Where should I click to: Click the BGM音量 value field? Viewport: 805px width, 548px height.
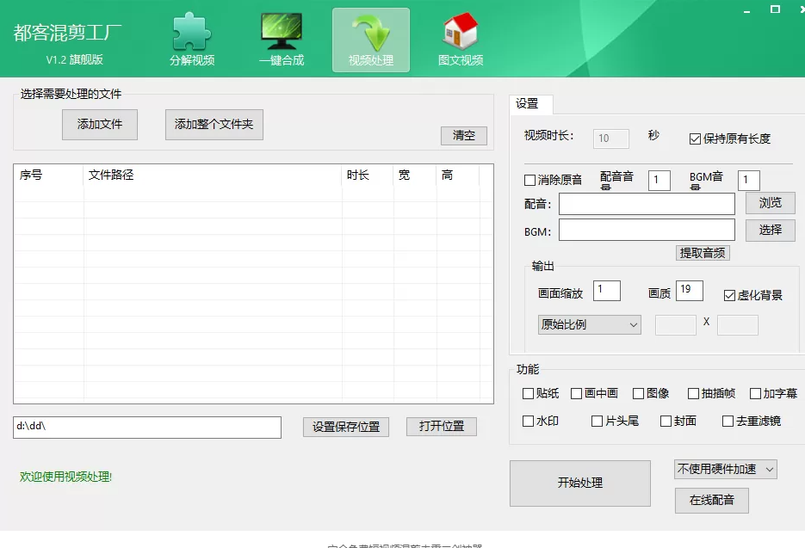748,181
